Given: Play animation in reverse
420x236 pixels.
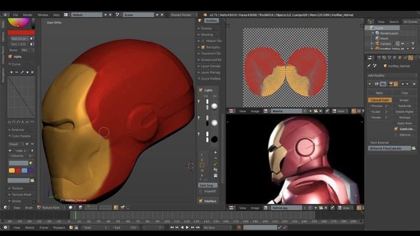Looking at the screenshot, I should point(182,227).
